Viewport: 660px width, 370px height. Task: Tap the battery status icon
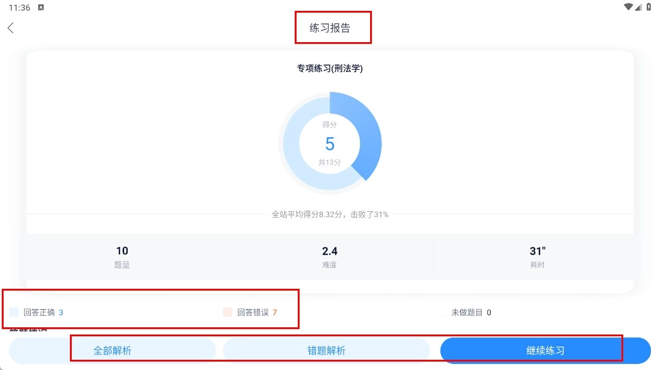(x=649, y=7)
